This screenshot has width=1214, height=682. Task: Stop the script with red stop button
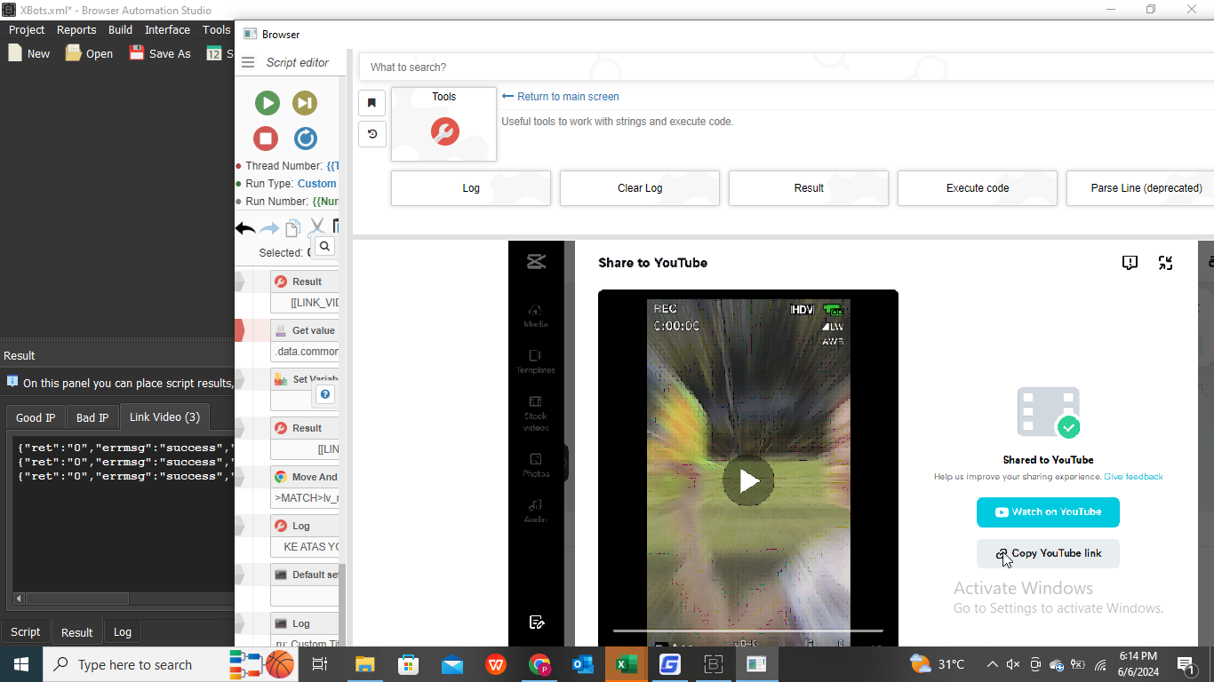click(x=266, y=139)
